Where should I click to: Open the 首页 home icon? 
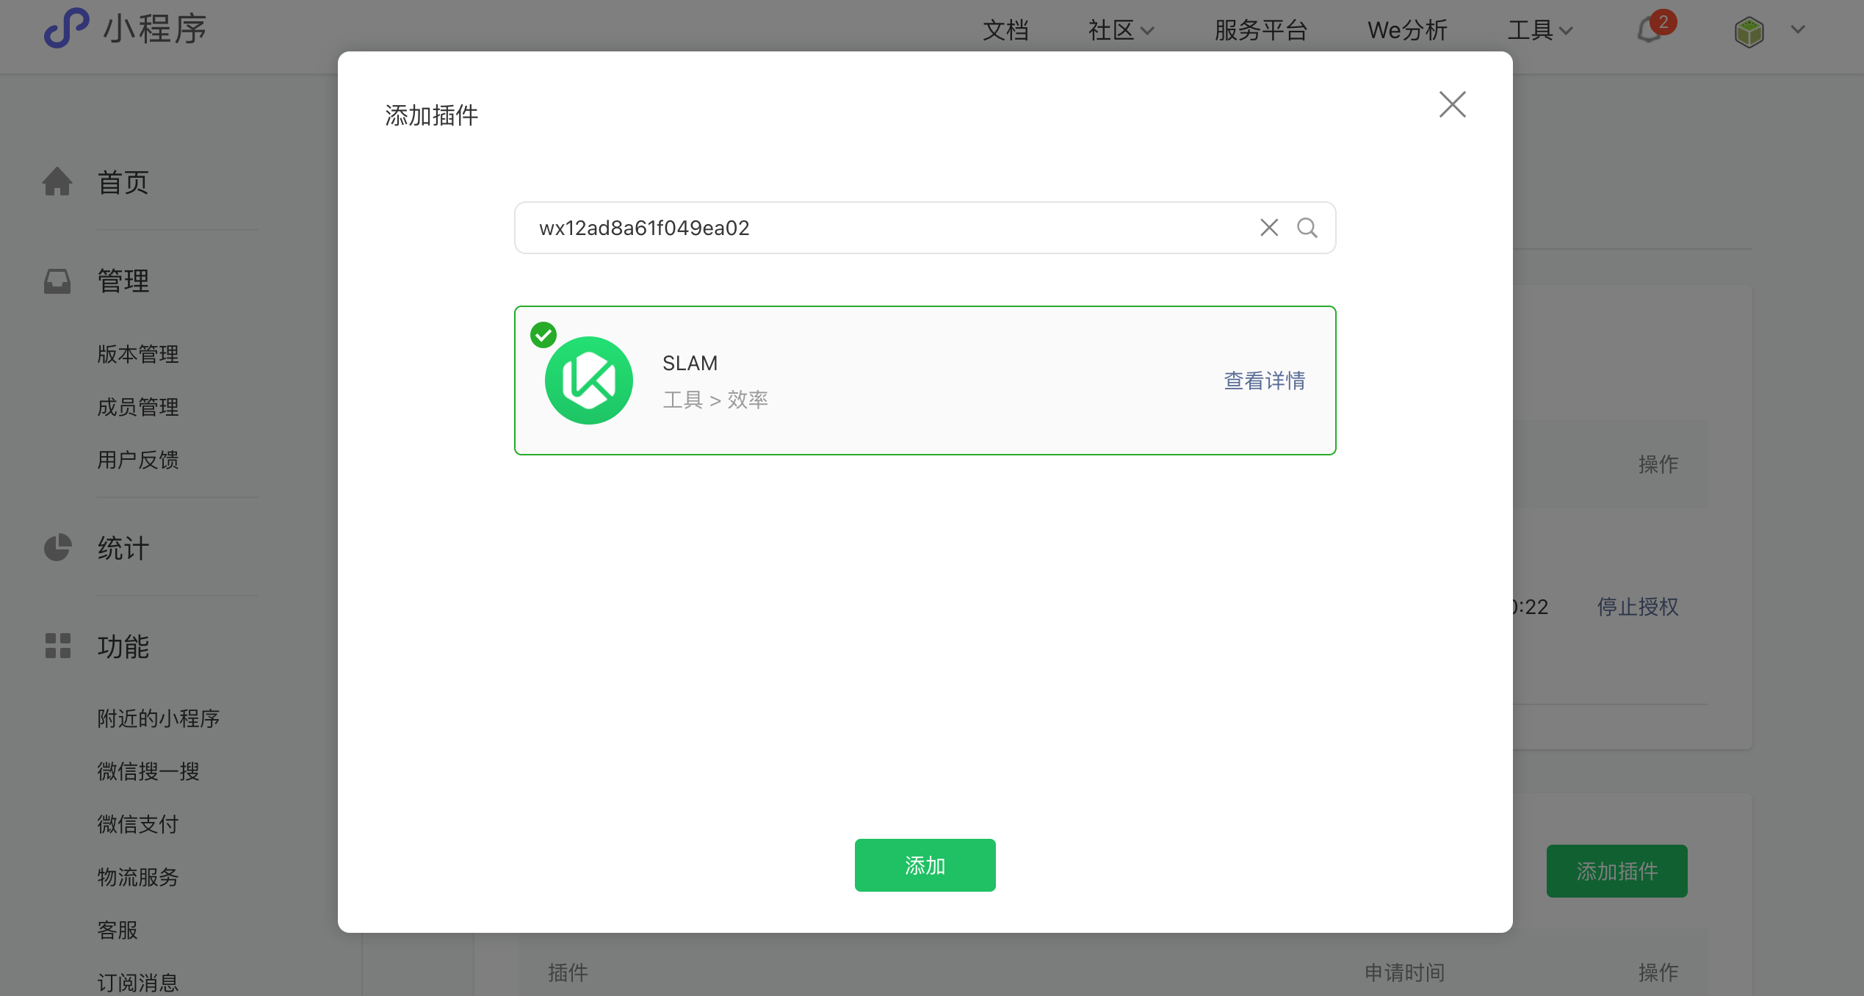tap(57, 181)
